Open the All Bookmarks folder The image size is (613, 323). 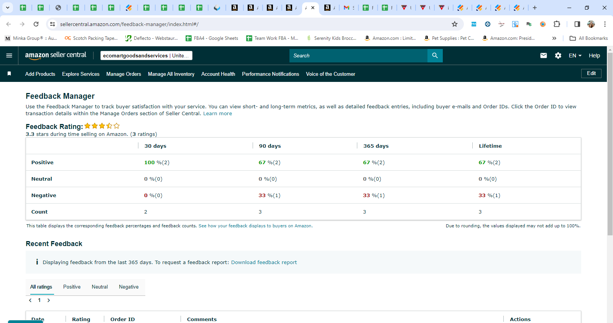click(x=589, y=38)
